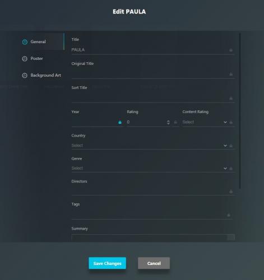Click the Tags field lock icon
The height and width of the screenshot is (280, 264).
click(229, 215)
